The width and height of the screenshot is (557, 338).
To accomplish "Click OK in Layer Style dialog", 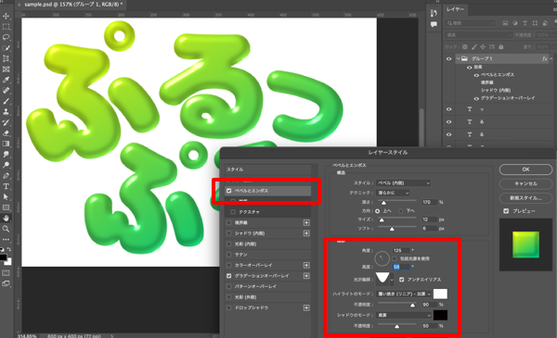I will [525, 169].
